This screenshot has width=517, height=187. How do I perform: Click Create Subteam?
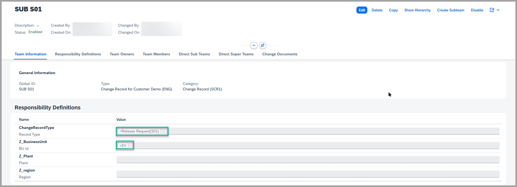pyautogui.click(x=450, y=10)
